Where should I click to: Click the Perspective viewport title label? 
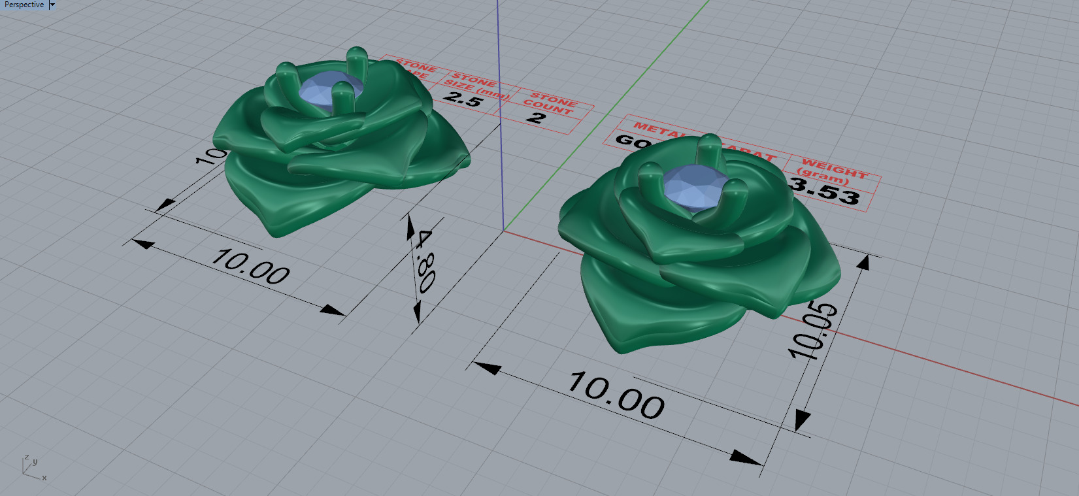24,5
